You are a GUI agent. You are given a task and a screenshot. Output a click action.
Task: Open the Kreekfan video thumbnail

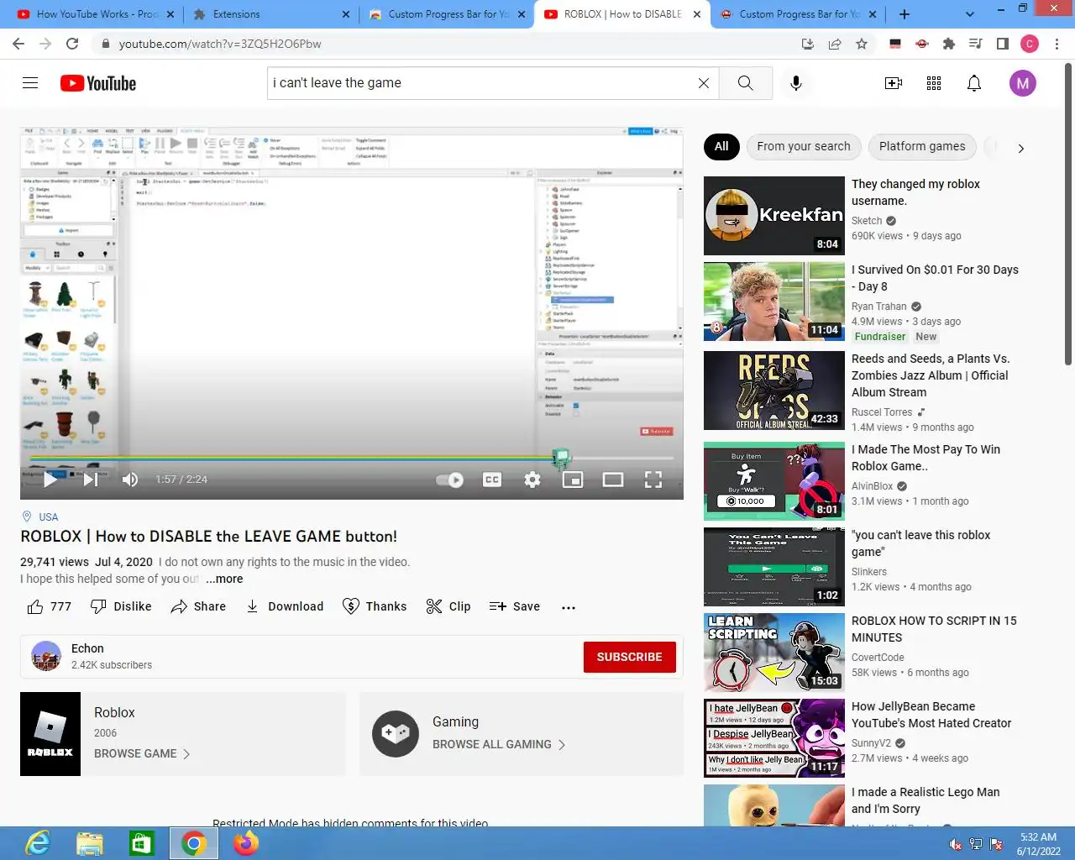pyautogui.click(x=774, y=216)
